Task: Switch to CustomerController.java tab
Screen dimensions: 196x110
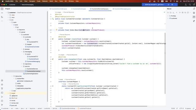Action: (x=58, y=9)
